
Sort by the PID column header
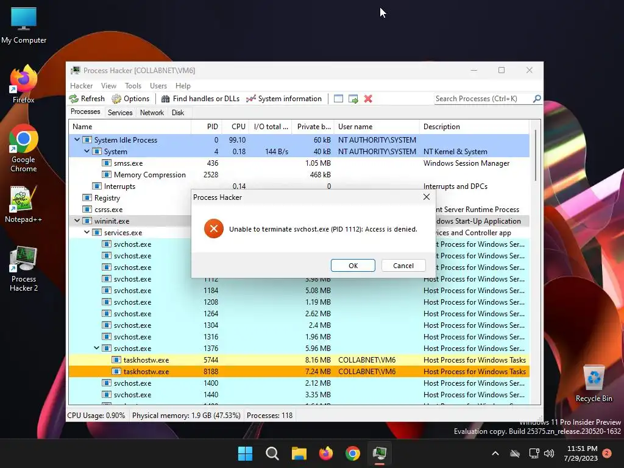[207, 127]
